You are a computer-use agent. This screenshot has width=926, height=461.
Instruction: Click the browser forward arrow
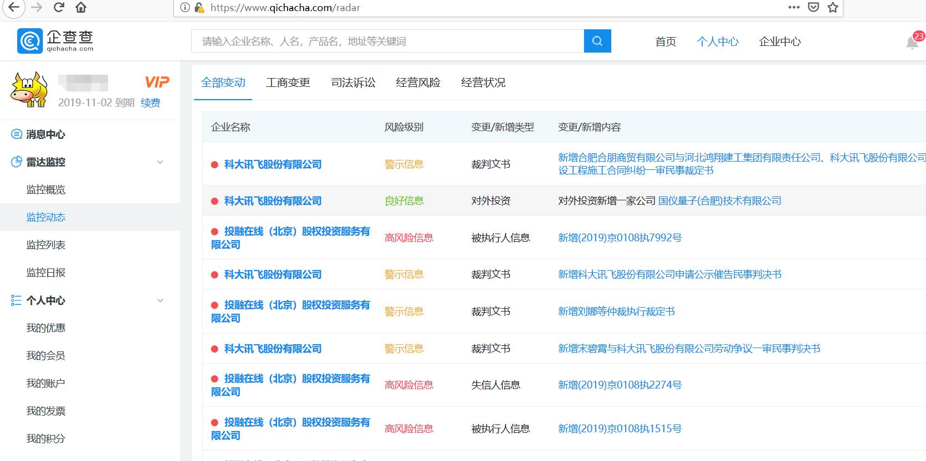[37, 8]
